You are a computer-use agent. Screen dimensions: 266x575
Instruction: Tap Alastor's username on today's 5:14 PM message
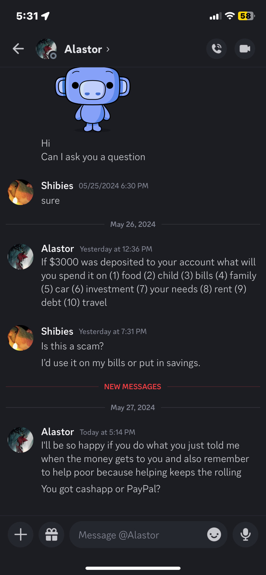tap(58, 432)
